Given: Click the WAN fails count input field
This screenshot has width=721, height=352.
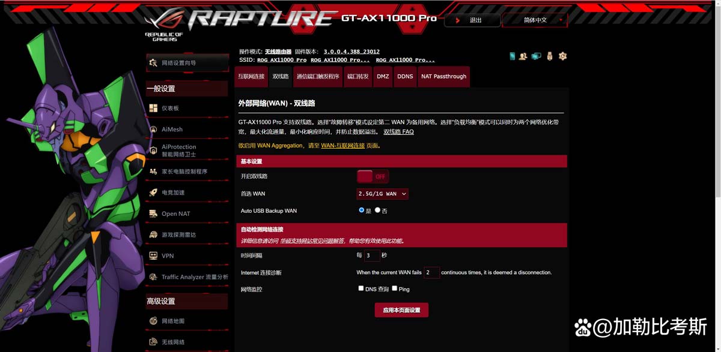Looking at the screenshot, I should (431, 272).
